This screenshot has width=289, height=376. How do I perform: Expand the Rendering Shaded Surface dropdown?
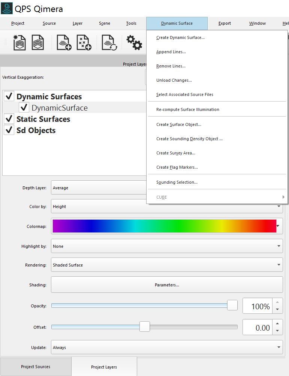click(167, 265)
